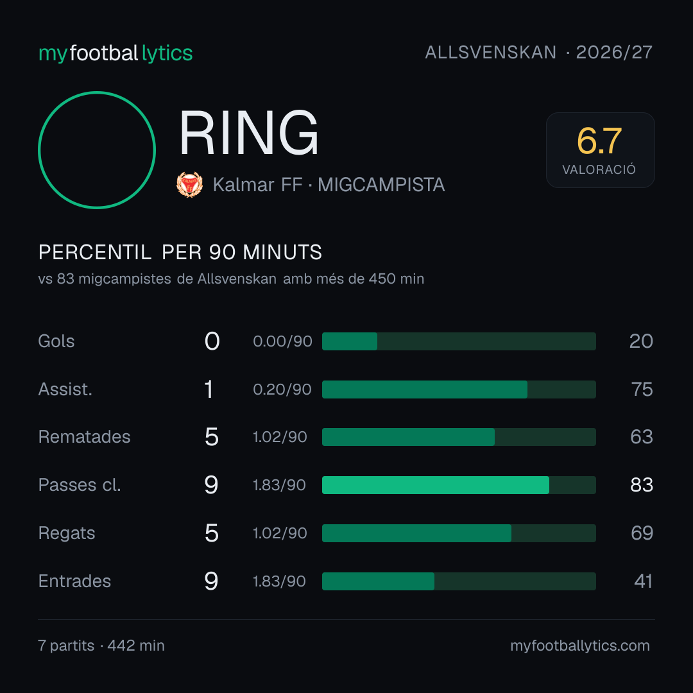Select the RING player name heading
Image resolution: width=693 pixels, height=693 pixels.
[249, 133]
